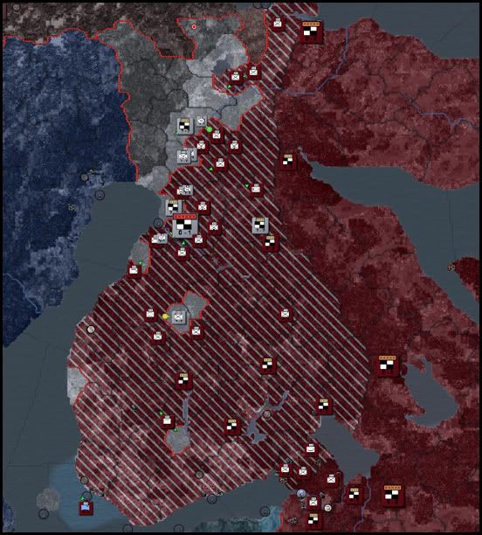482x535 pixels.
Task: Select the large red HQ west of the small eastern lake
Action: tap(388, 365)
